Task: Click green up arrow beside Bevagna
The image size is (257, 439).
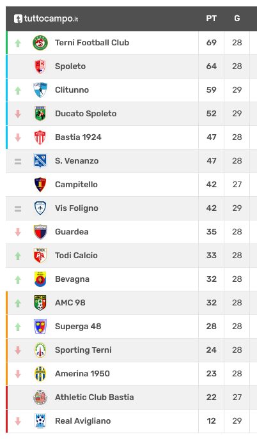Action: 18,279
